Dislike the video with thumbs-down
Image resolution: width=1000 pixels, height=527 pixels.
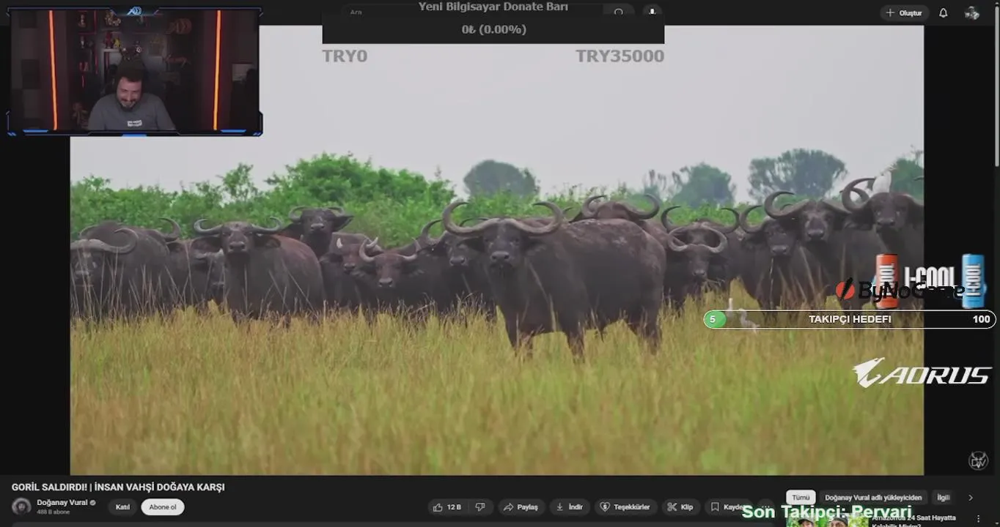[480, 507]
